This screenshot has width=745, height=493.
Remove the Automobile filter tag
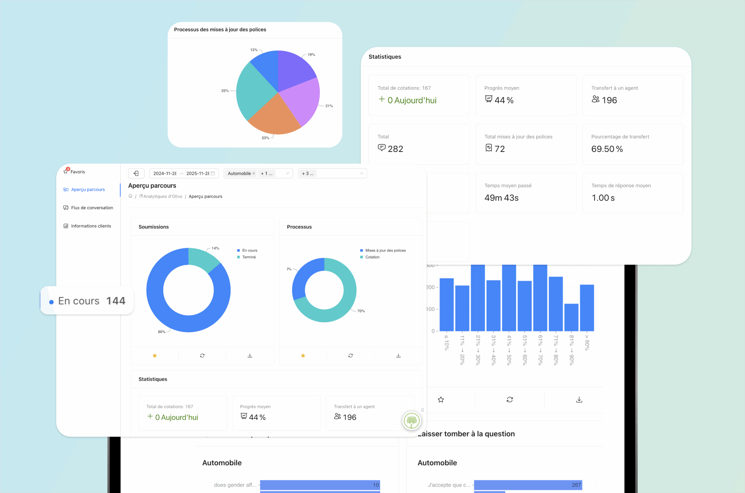click(x=253, y=173)
